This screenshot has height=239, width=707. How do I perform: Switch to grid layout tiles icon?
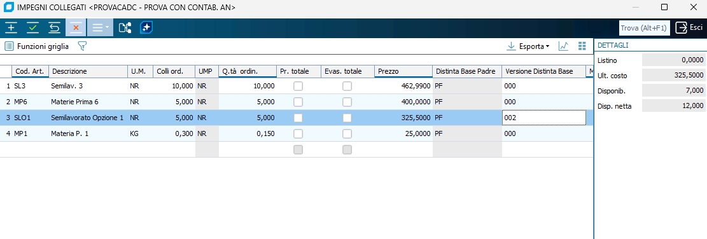(x=582, y=46)
